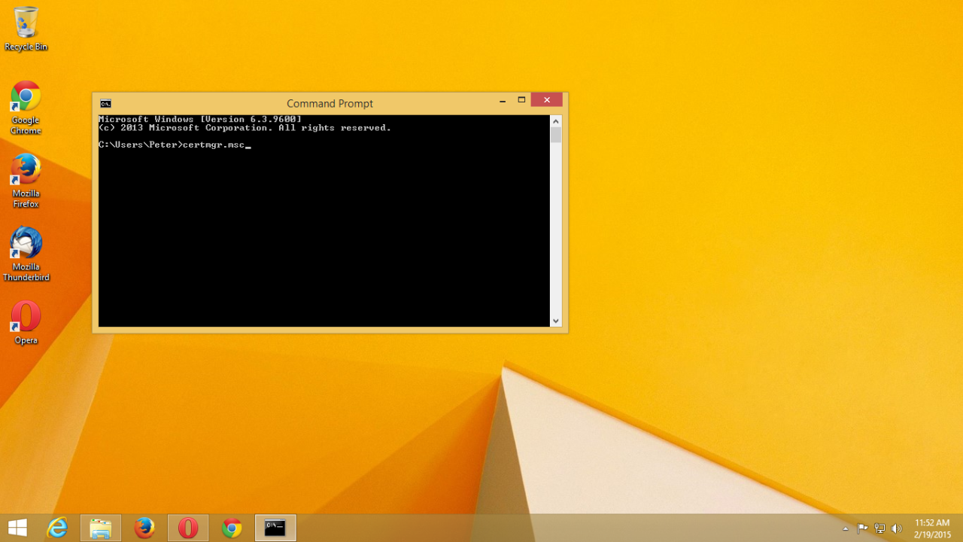Screen dimensions: 963x542
Task: Open the Command Prompt system menu icon
Action: (105, 103)
